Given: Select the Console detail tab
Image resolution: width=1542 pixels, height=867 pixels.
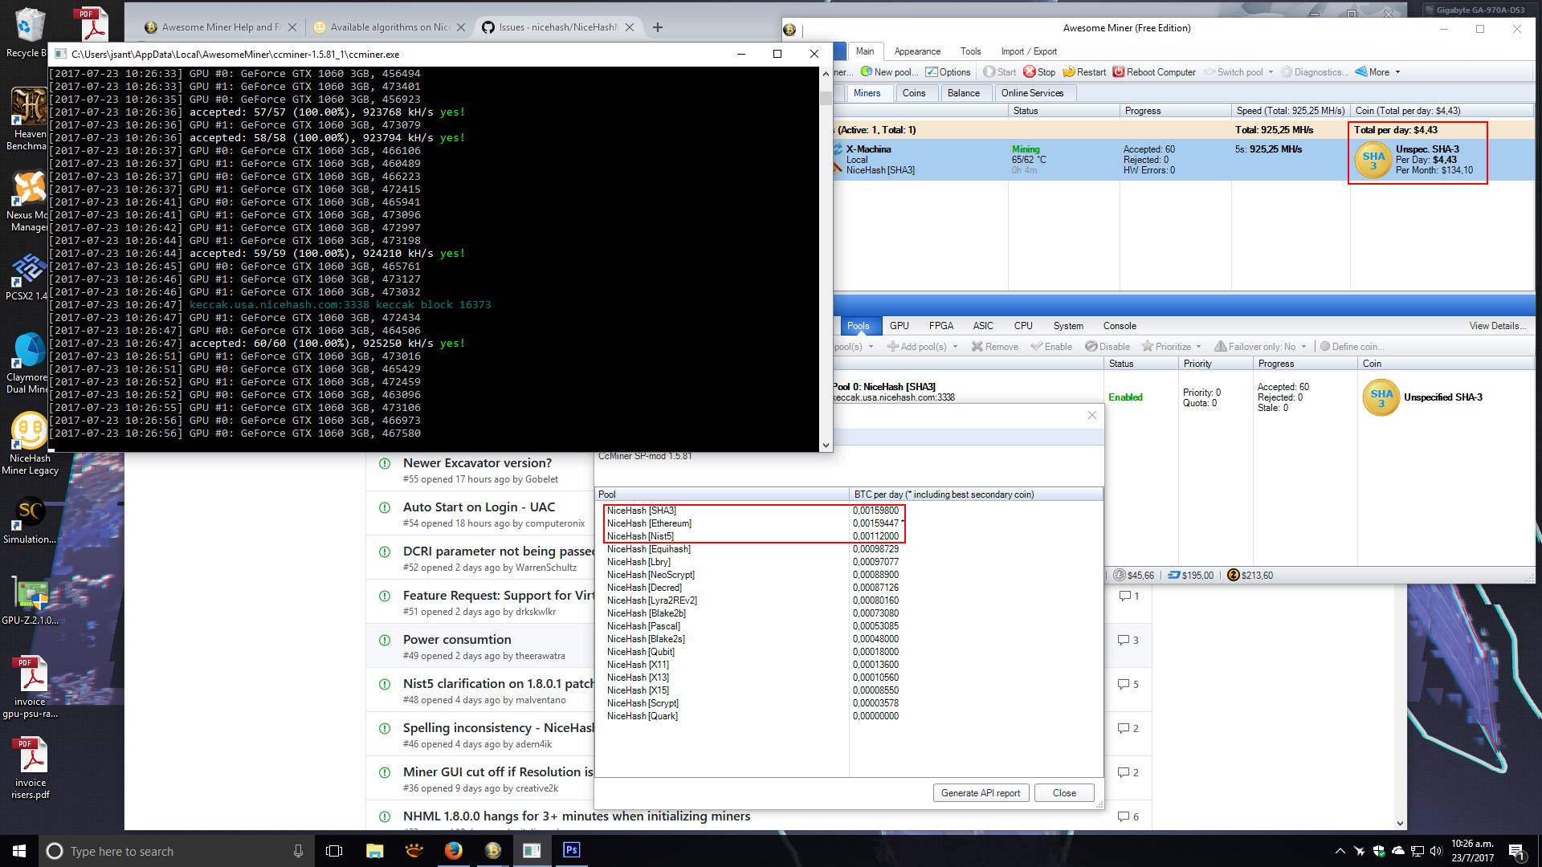Looking at the screenshot, I should [1120, 326].
